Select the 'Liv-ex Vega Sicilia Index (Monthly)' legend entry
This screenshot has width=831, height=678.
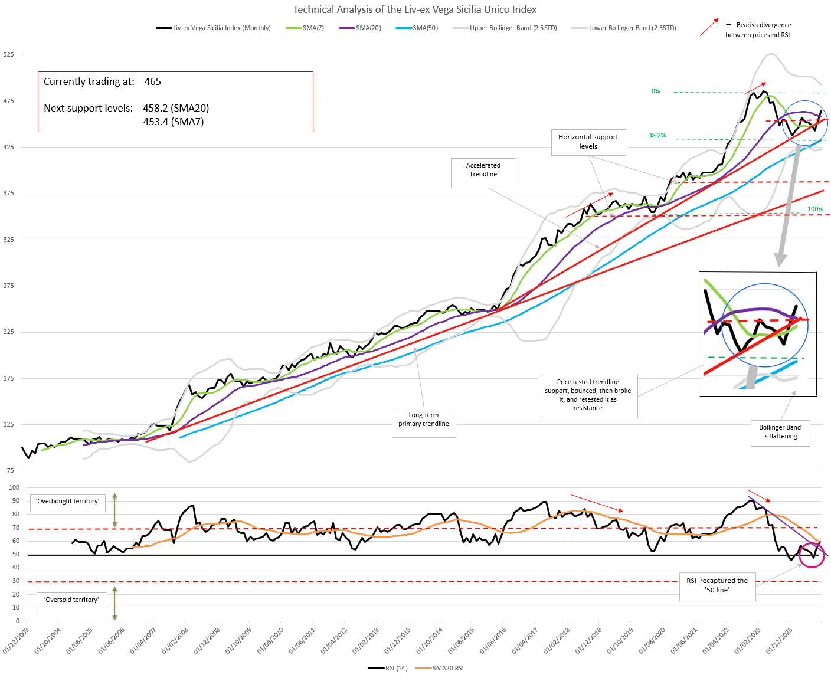213,28
